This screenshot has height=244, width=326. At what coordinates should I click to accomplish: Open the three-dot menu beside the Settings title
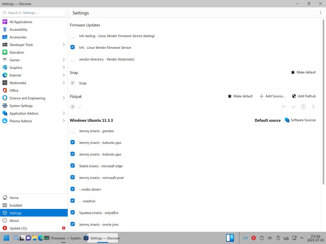point(320,13)
